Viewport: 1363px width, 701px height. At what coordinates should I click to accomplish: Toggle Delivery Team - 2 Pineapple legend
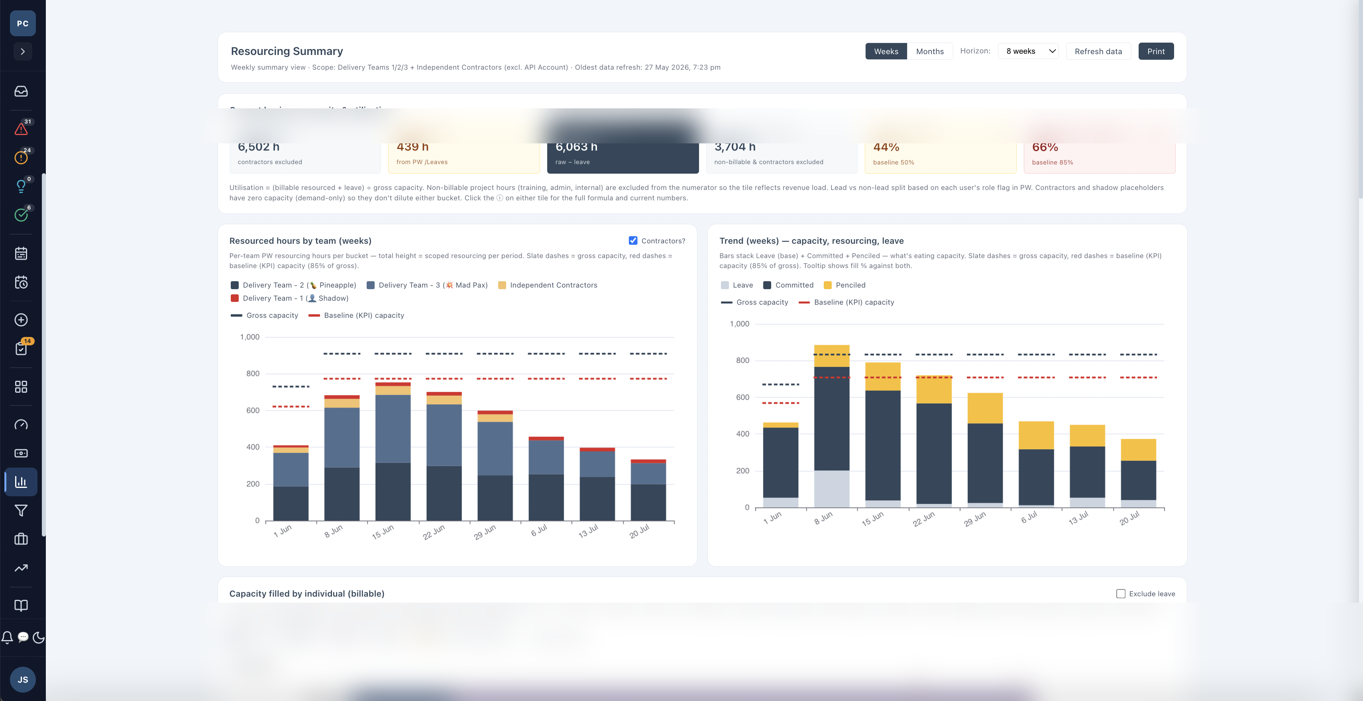(x=294, y=285)
